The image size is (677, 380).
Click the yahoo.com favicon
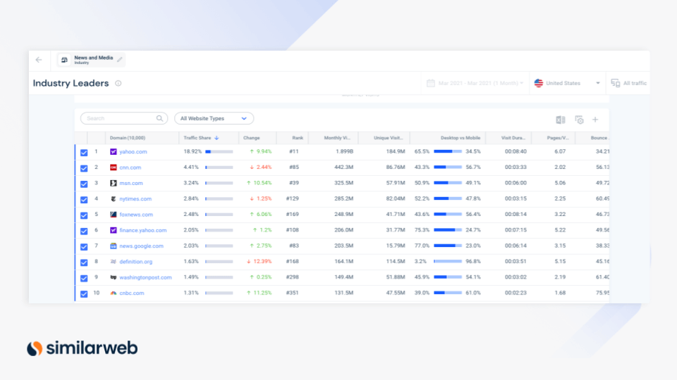(113, 152)
